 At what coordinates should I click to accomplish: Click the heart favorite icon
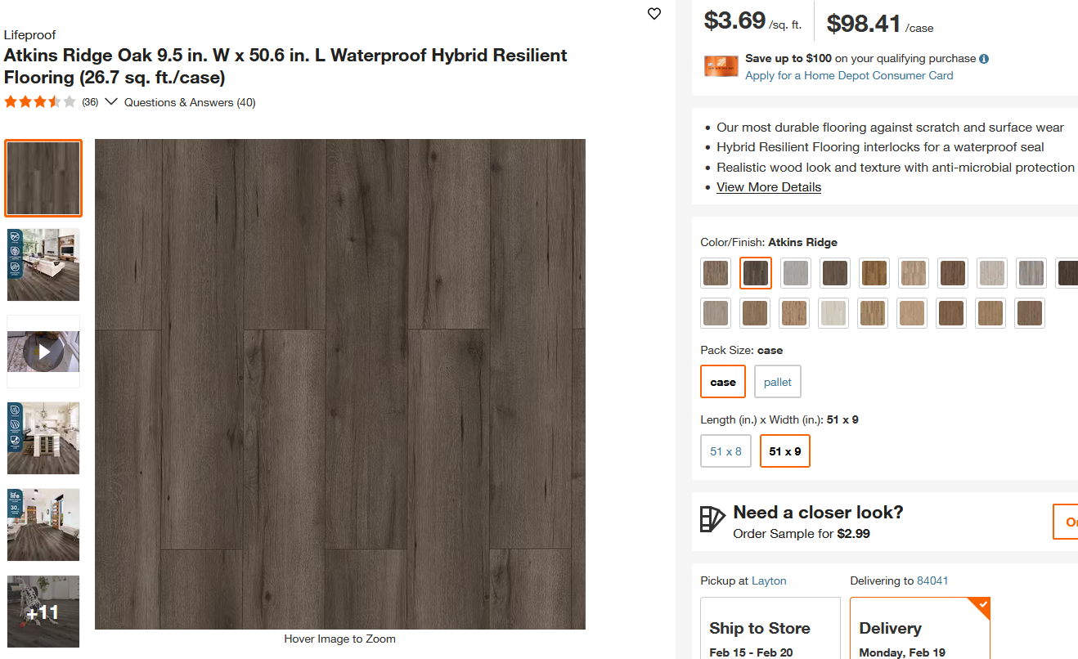coord(654,14)
